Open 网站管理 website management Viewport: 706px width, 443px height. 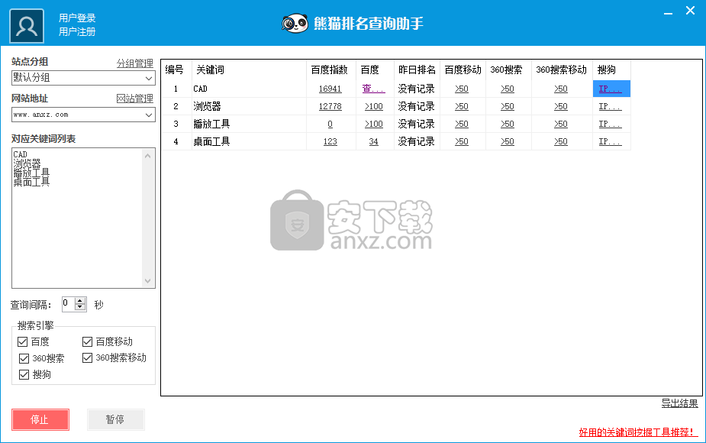coord(135,99)
